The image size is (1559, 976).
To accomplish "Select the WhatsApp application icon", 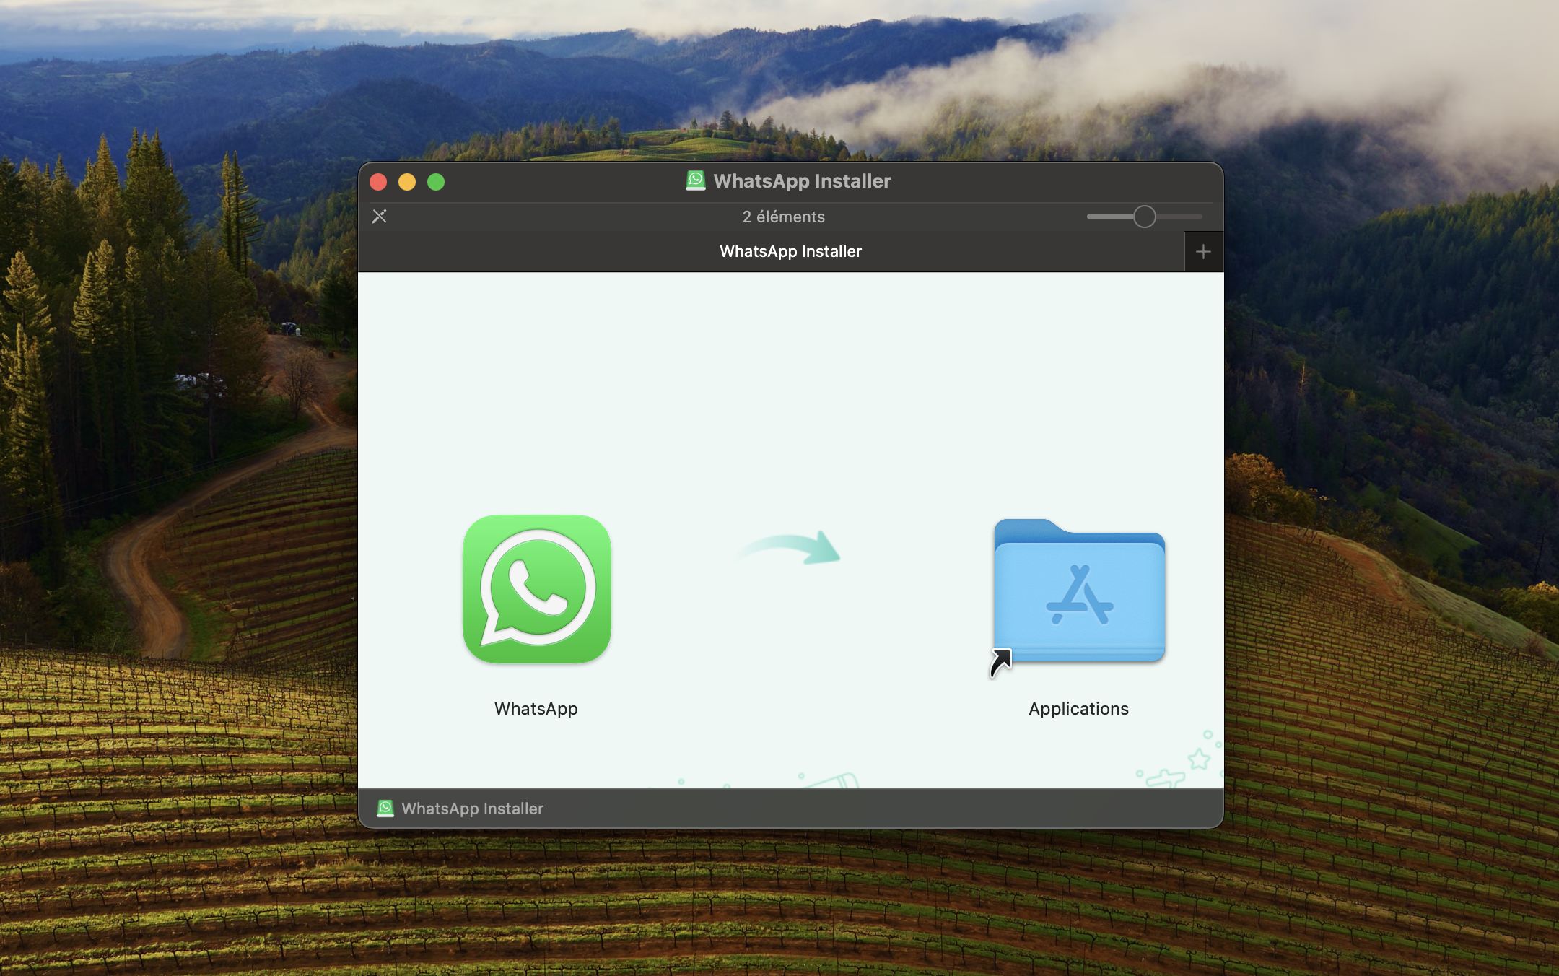I will [536, 589].
